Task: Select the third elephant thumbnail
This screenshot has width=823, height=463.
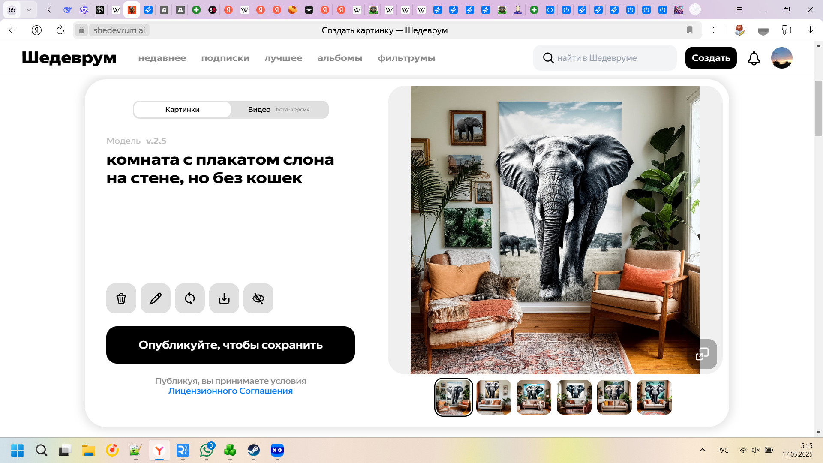Action: pyautogui.click(x=534, y=397)
